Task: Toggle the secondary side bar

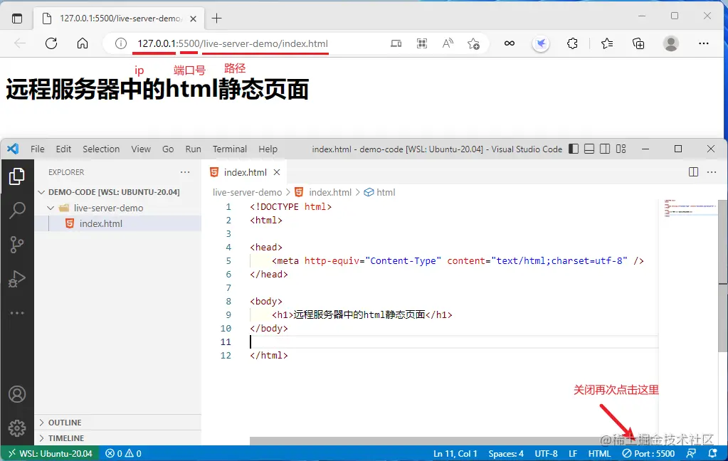Action: [605, 149]
